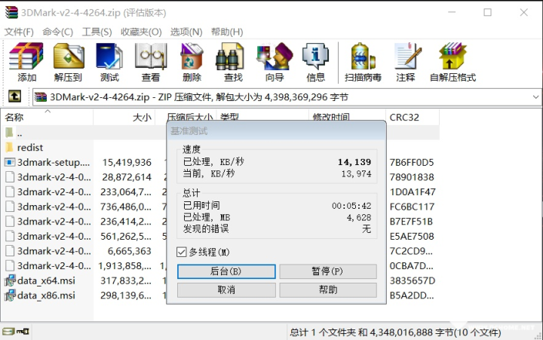
Task: Click the CRC32 value FC6BC117
Action: pyautogui.click(x=412, y=207)
